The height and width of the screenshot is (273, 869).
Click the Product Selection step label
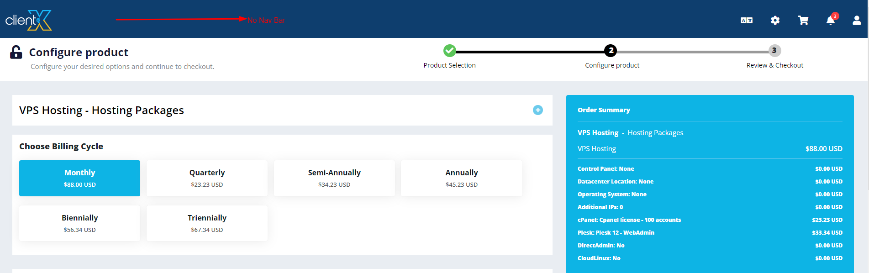tap(449, 65)
